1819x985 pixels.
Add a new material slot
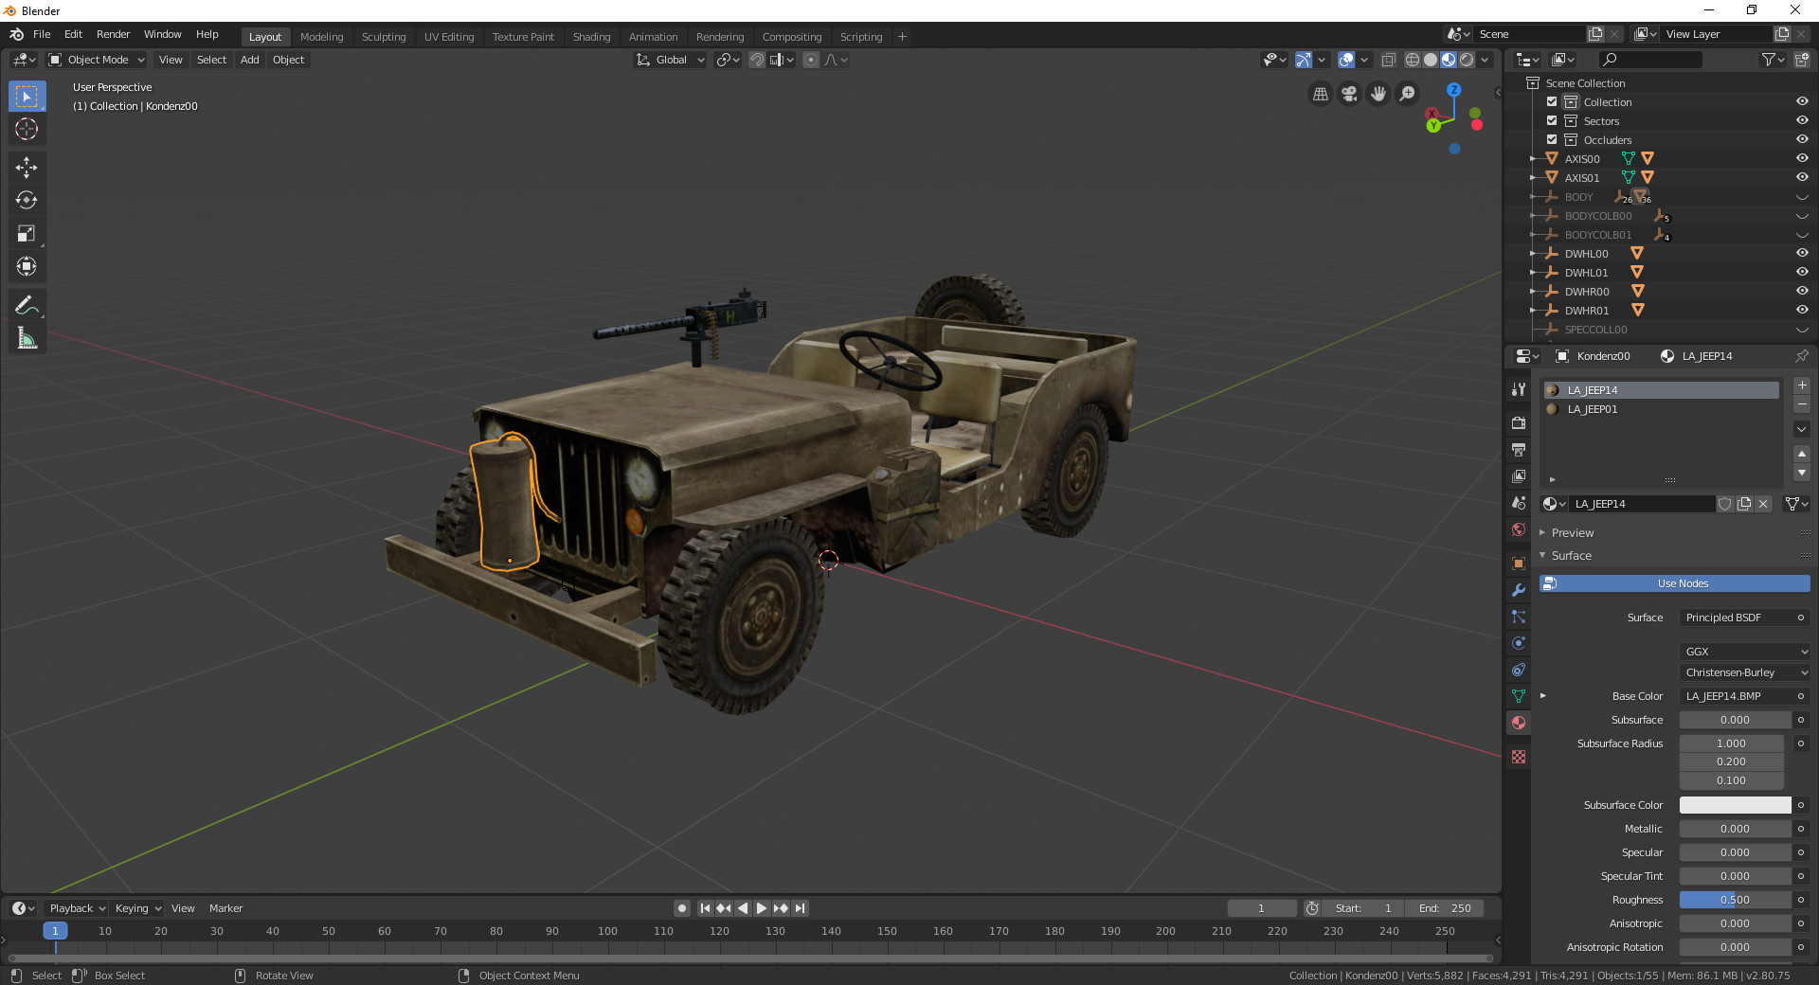(1802, 385)
